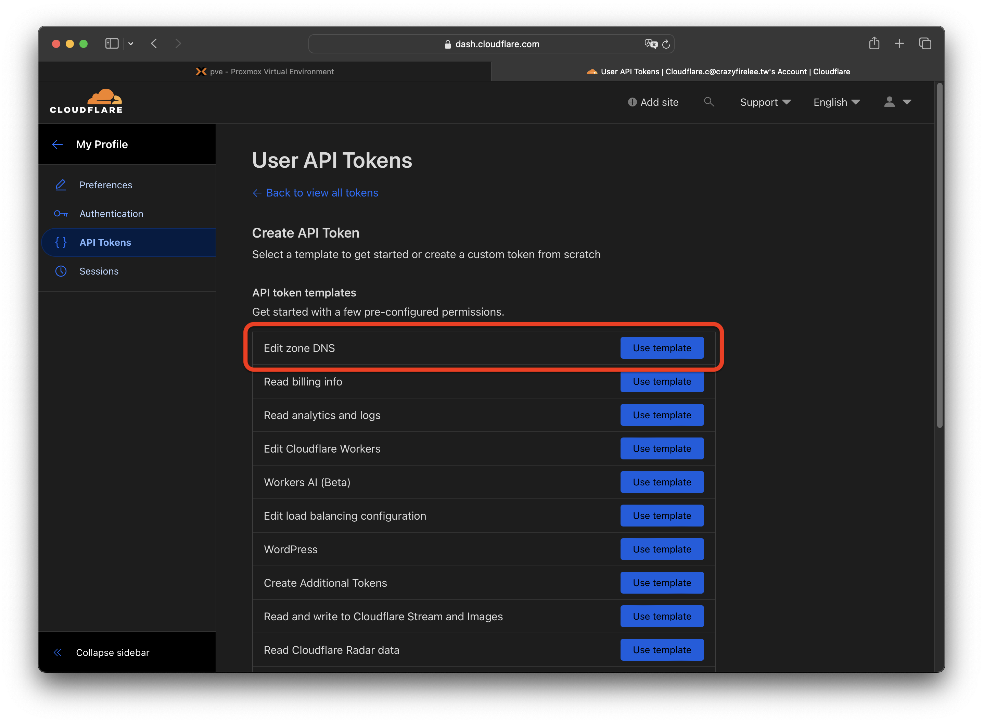Click the translate icon in the address bar

point(651,44)
